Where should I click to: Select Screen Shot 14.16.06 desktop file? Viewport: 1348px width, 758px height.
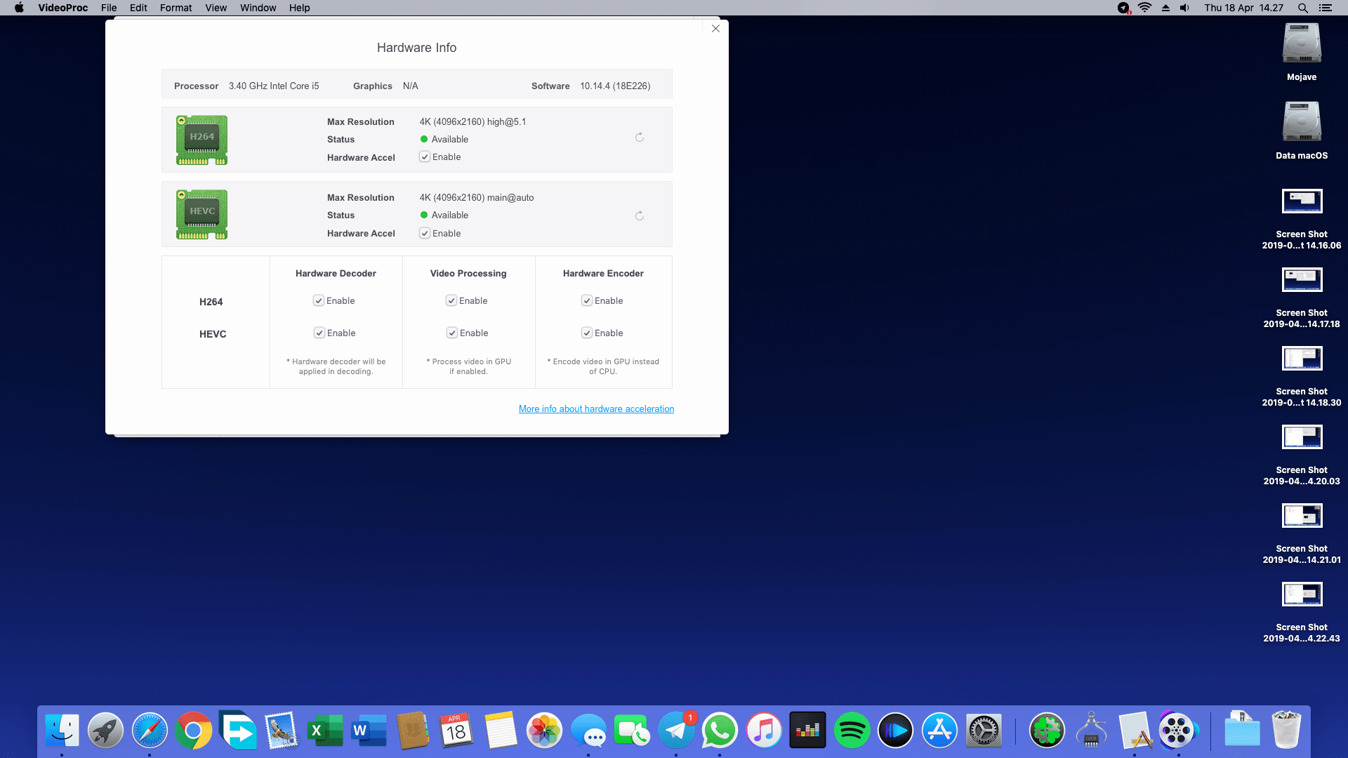(x=1302, y=202)
